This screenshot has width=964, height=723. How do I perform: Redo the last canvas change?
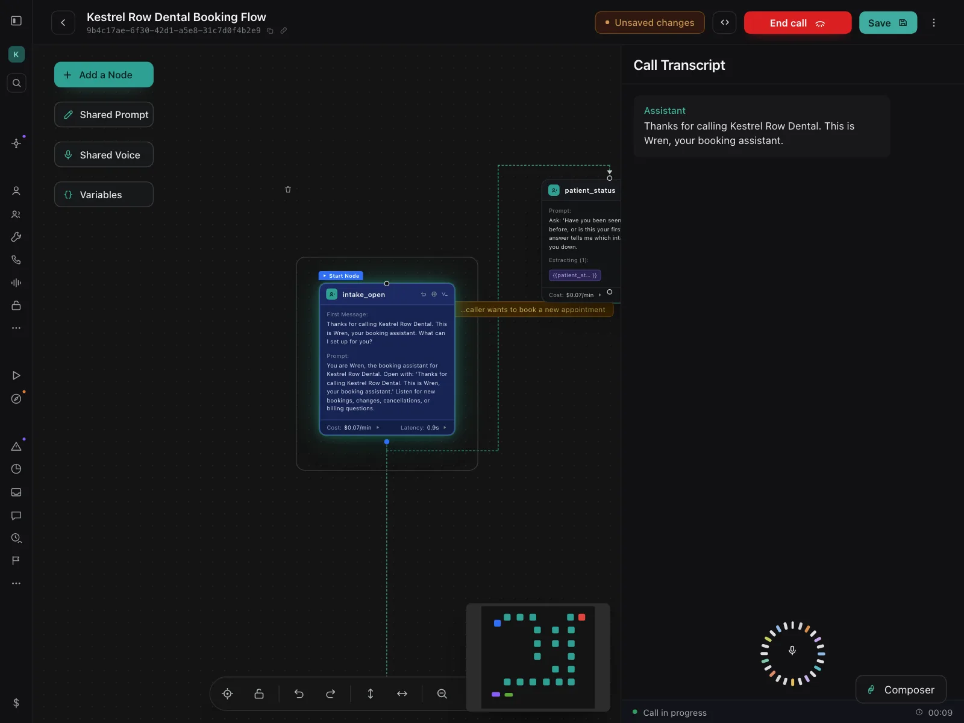(331, 694)
